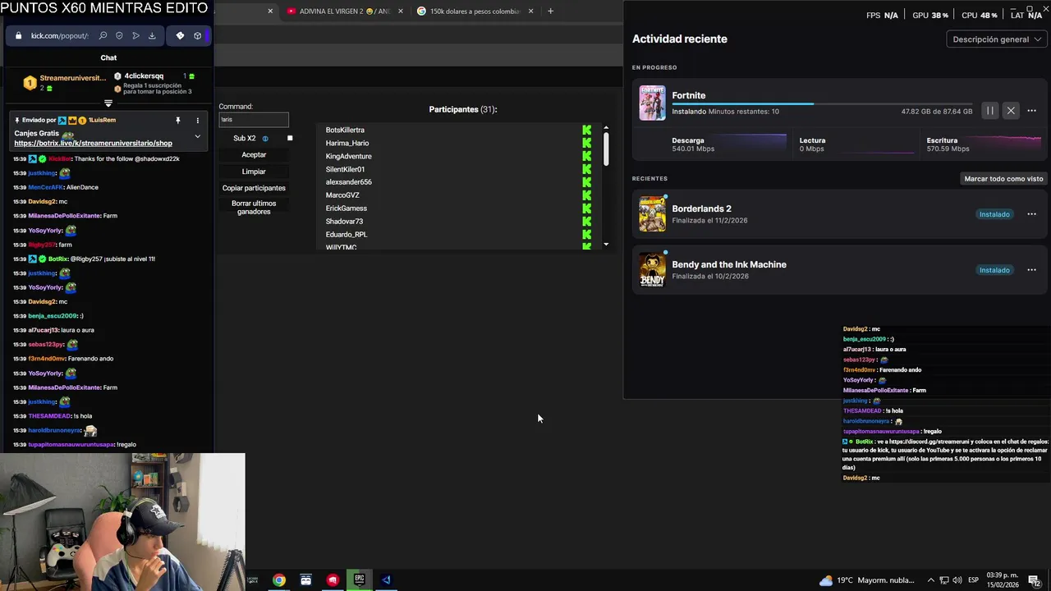The height and width of the screenshot is (591, 1051).
Task: Click the play/send icon in address bar
Action: [x=135, y=36]
